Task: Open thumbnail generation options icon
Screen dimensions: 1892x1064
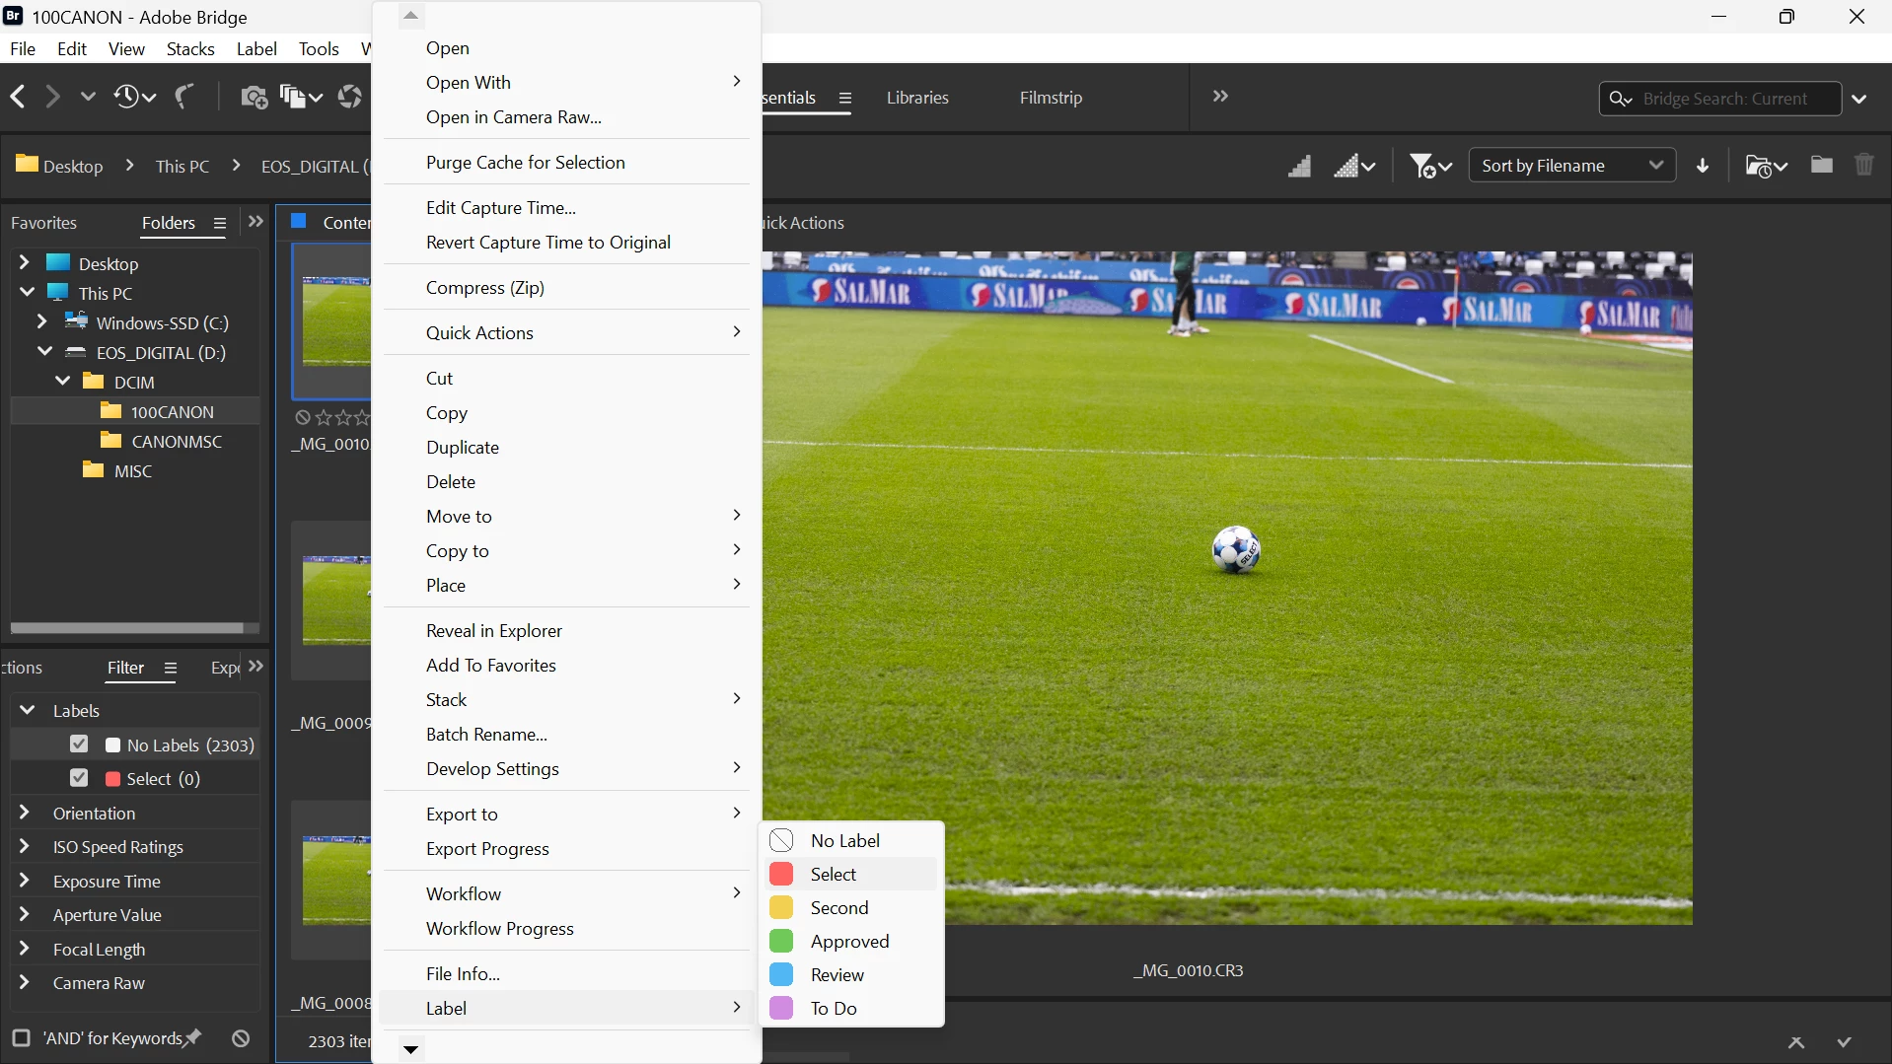Action: pyautogui.click(x=1354, y=166)
